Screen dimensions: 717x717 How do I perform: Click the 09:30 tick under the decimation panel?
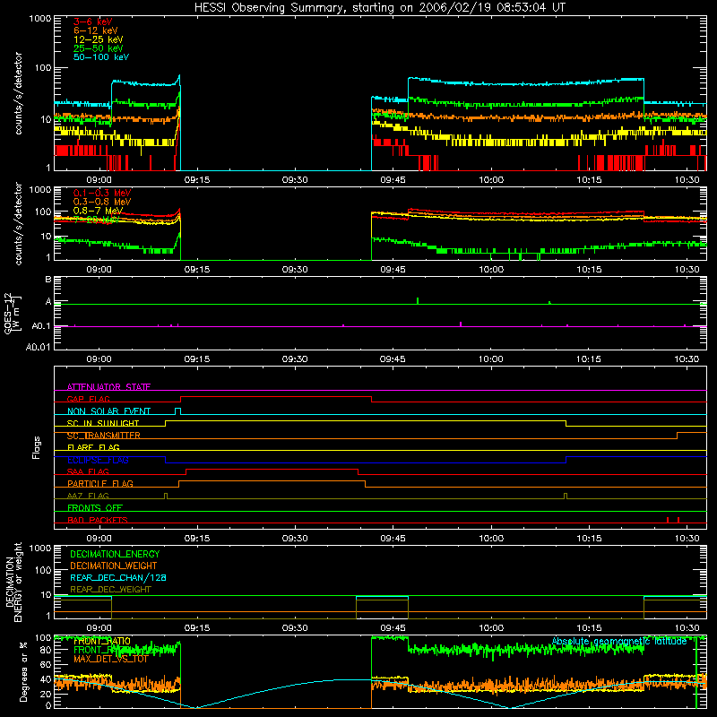[x=295, y=628]
